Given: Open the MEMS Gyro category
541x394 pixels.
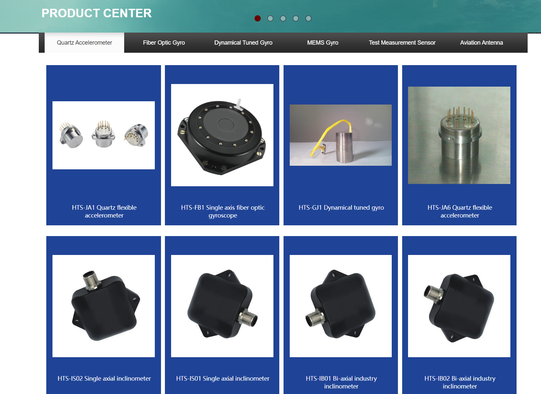Looking at the screenshot, I should coord(323,42).
